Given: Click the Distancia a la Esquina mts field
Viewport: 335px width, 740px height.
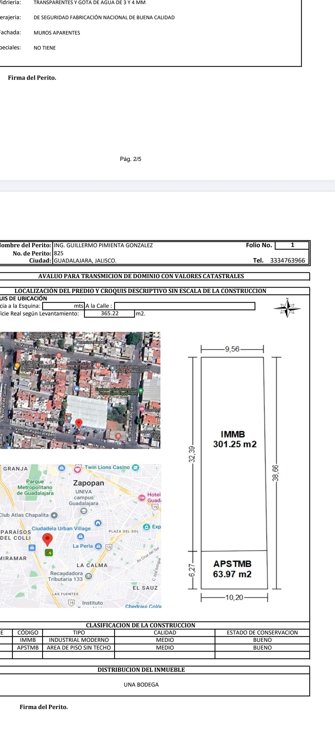Looking at the screenshot, I should 63,306.
